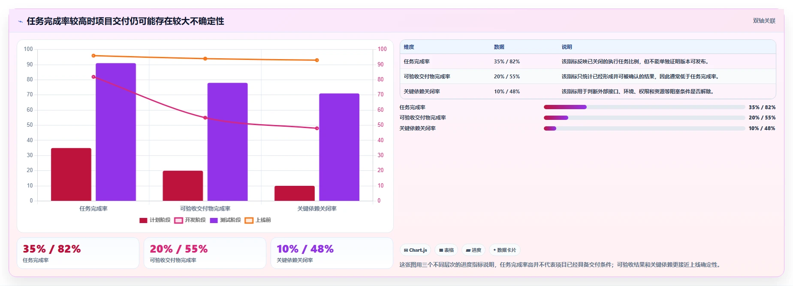This screenshot has height=286, width=793.
Task: Click the x-axis label 任务完成率
Action: pos(93,209)
